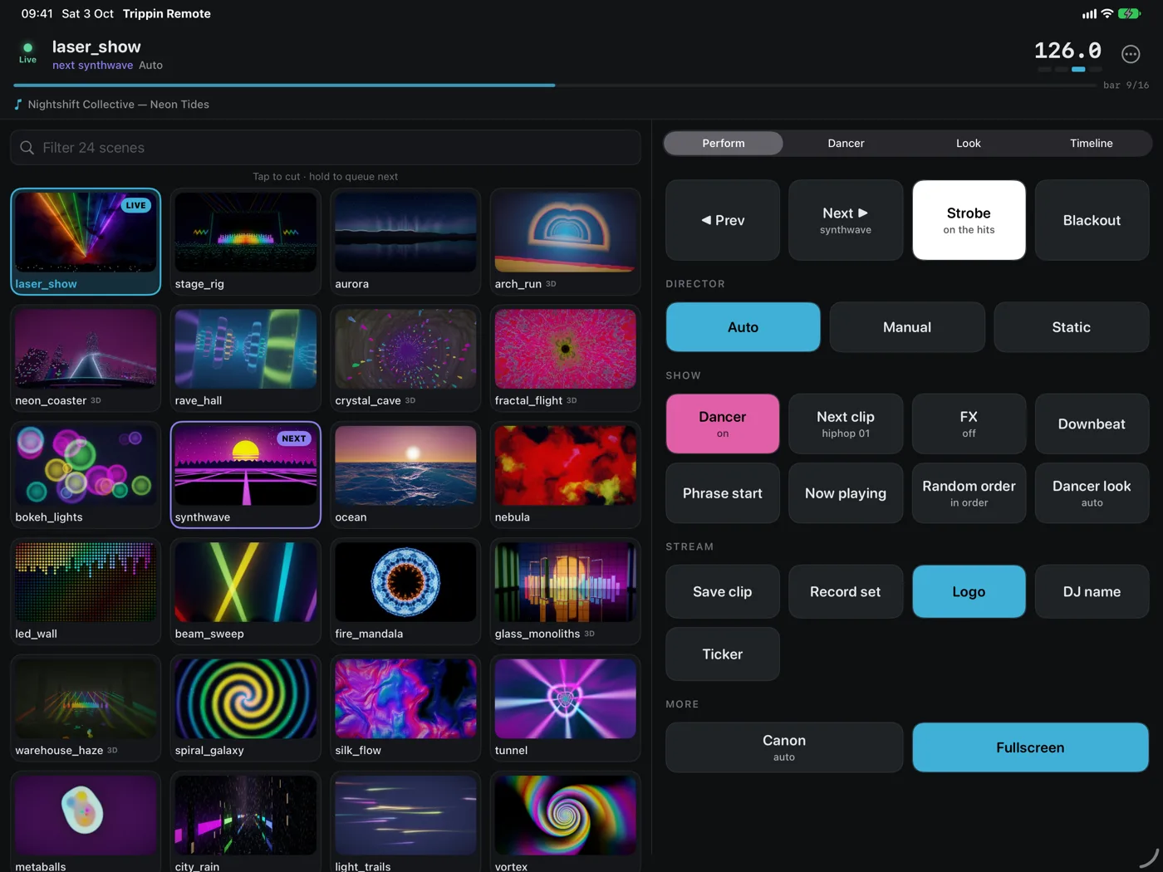The height and width of the screenshot is (872, 1163).
Task: Switch to the Dancer tab
Action: [x=846, y=143]
